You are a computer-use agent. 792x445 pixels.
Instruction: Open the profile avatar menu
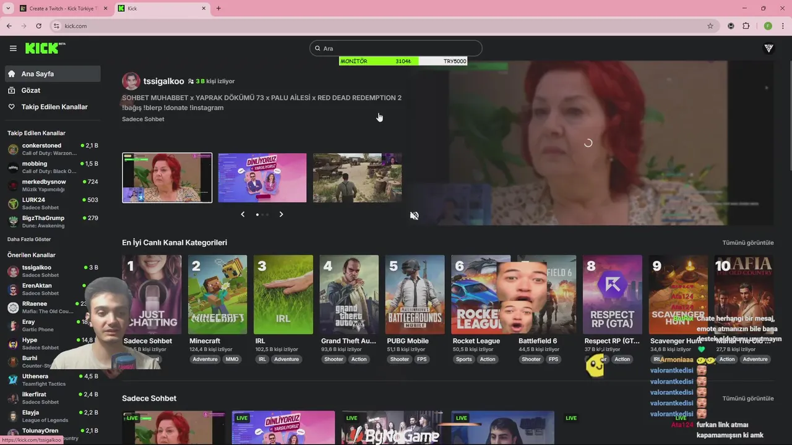click(768, 48)
